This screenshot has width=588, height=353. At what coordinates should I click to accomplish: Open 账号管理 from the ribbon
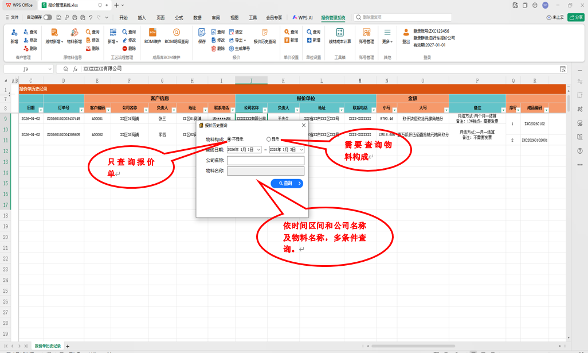[x=366, y=36]
